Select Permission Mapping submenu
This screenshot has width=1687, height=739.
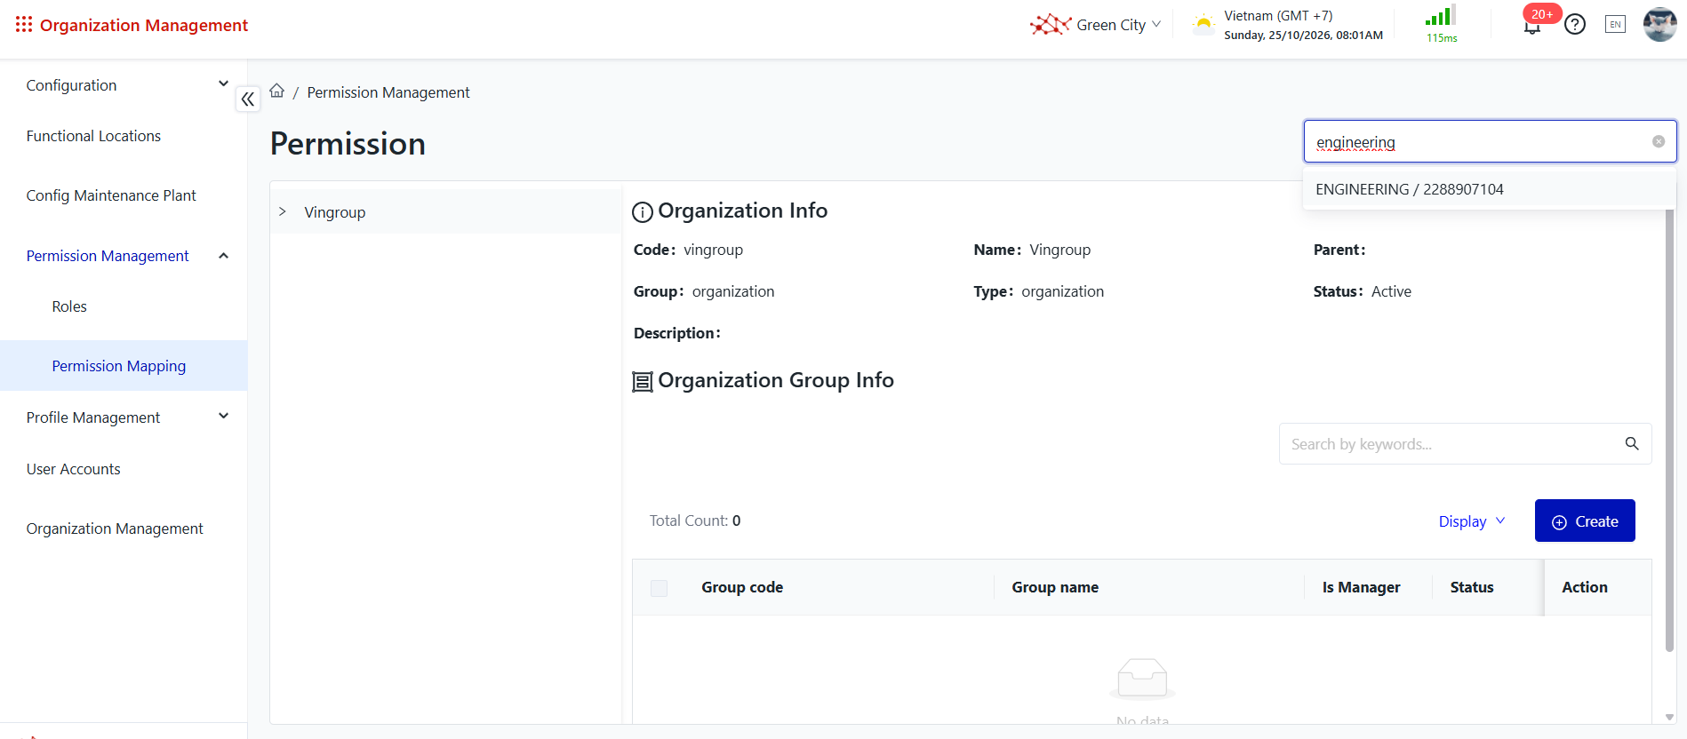coord(124,366)
